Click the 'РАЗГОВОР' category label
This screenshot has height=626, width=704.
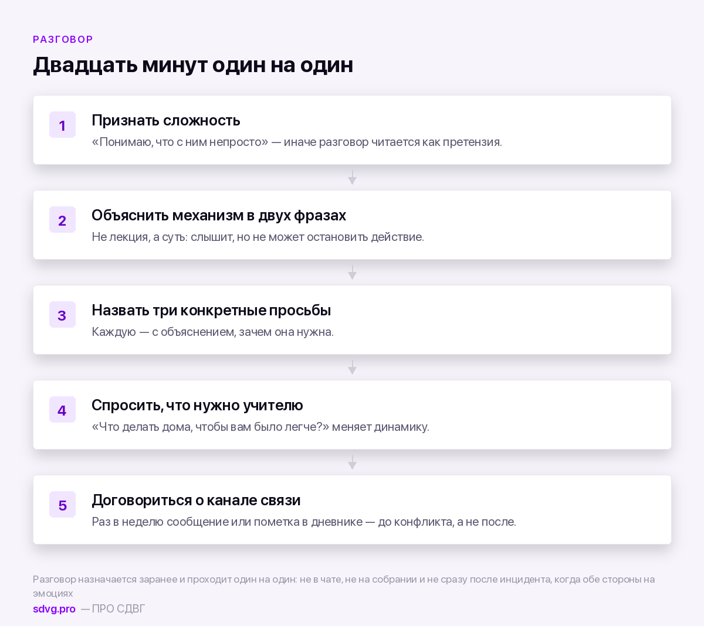(x=63, y=39)
